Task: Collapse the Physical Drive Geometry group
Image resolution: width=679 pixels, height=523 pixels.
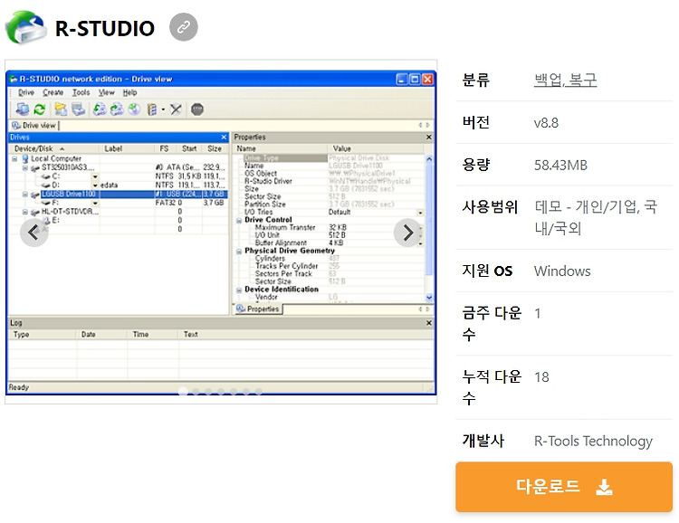Action: click(x=239, y=252)
